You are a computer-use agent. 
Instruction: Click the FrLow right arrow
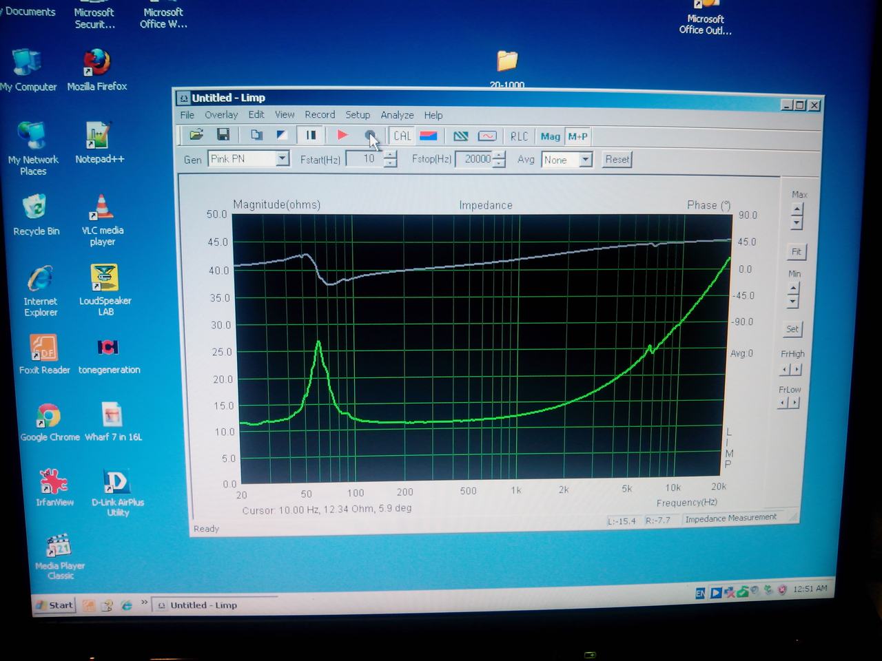pos(794,403)
